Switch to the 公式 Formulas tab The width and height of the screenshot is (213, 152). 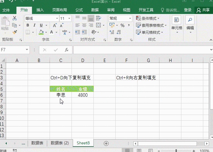tap(79, 10)
